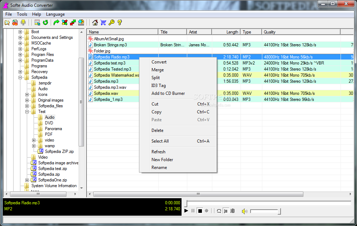Click the image icon beside Folder.jpg
Viewport: 357px width, 226px height.
pos(91,51)
